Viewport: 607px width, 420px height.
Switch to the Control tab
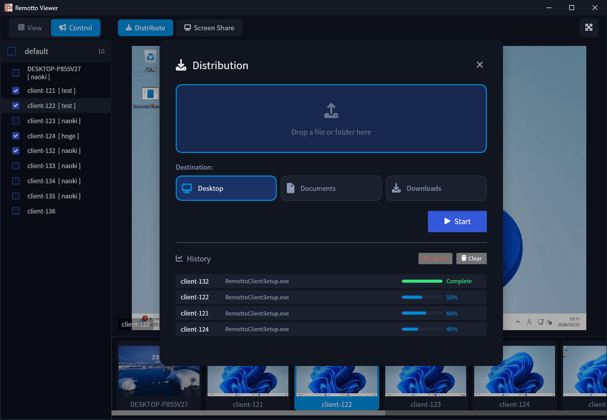75,28
